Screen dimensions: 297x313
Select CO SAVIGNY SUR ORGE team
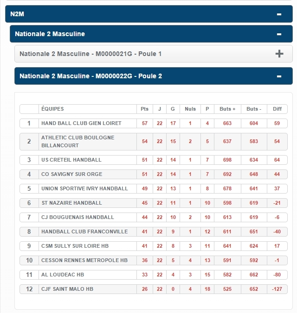tap(71, 174)
